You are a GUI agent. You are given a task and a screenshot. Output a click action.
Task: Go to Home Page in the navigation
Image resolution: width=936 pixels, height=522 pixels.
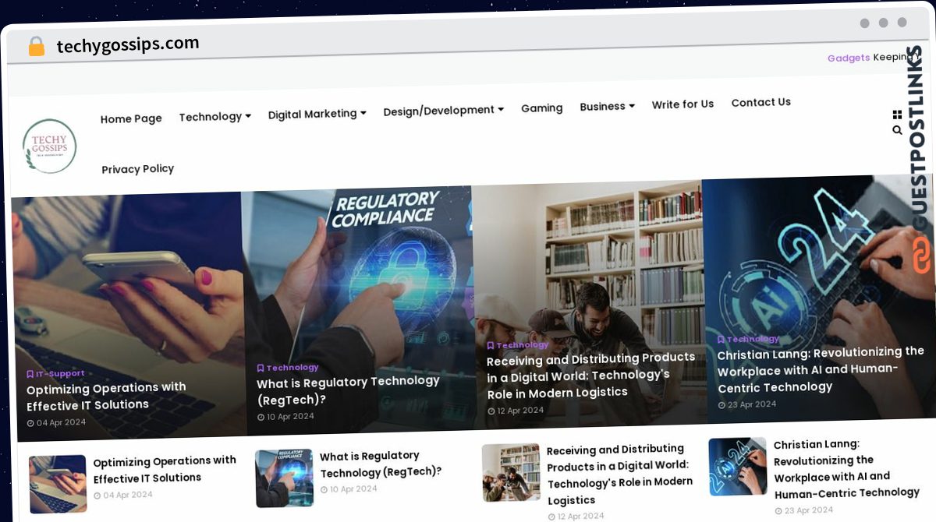131,119
